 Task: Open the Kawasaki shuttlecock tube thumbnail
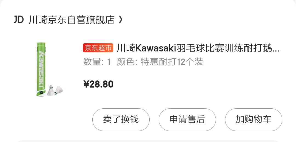coord(50,69)
